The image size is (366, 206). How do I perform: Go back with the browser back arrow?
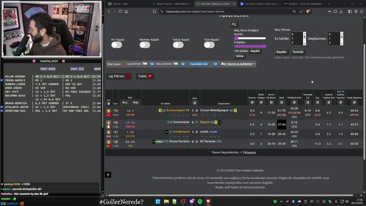109,11
